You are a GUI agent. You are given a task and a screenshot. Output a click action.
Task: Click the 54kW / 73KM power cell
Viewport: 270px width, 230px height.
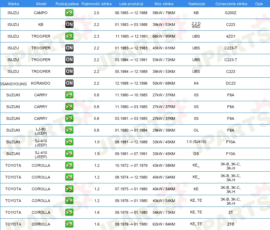pos(164,212)
